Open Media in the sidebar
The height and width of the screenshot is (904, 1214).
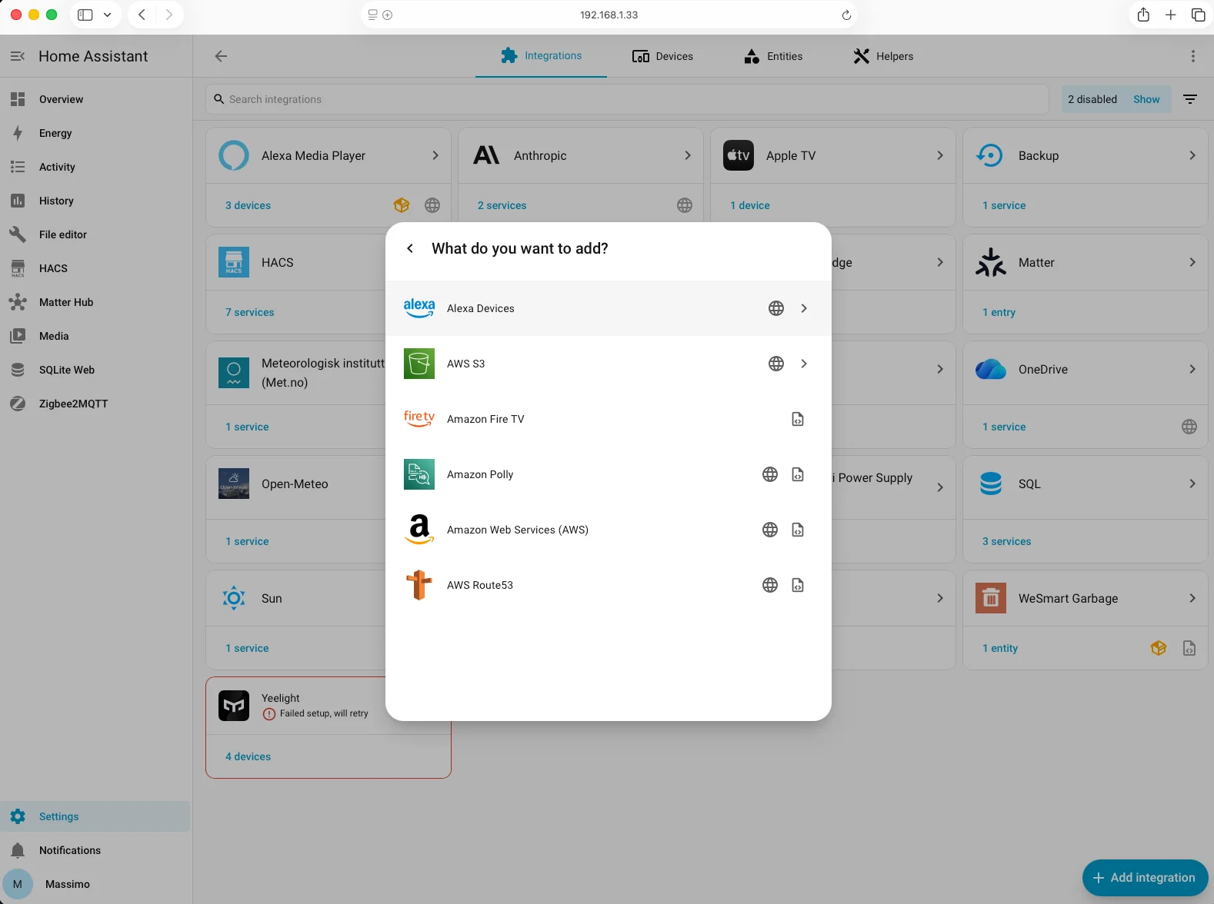[x=95, y=336]
